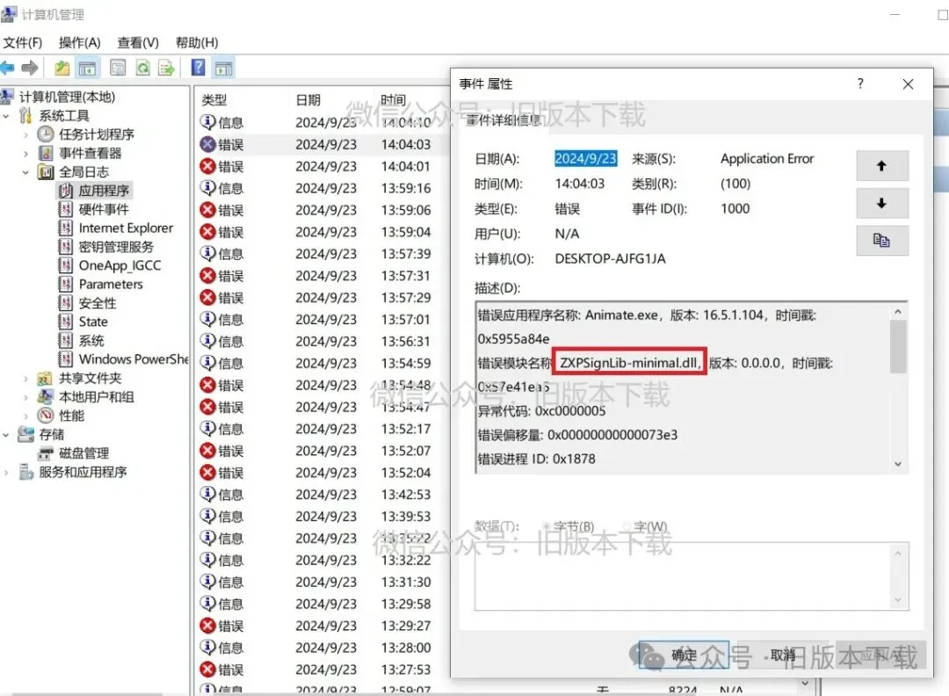Viewport: 949px width, 696px height.
Task: Click the 取消 button
Action: 783,655
